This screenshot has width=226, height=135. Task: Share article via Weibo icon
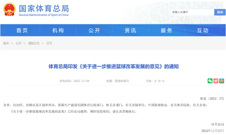point(216,81)
